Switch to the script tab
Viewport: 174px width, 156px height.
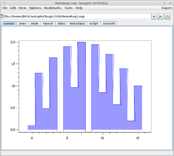pos(93,24)
